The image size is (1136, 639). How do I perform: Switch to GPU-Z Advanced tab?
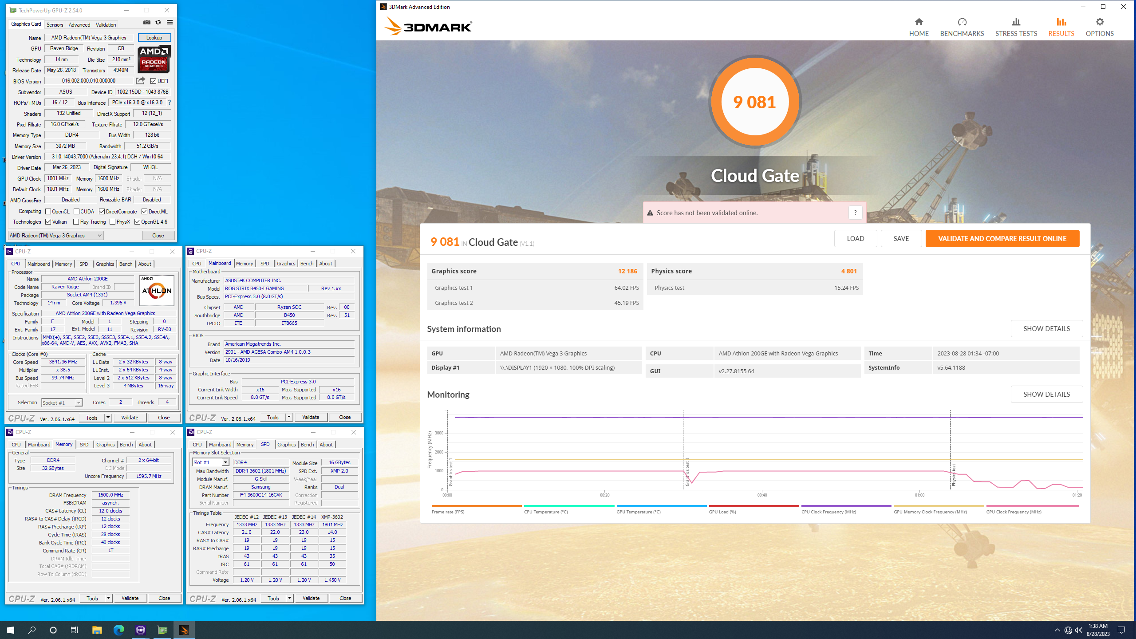(x=79, y=25)
